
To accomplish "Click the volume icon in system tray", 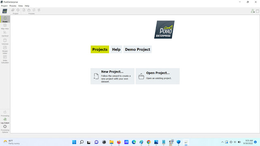I will pyautogui.click(x=235, y=142).
